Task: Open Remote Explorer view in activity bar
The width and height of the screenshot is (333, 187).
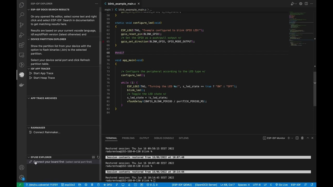Action: [x=22, y=55]
